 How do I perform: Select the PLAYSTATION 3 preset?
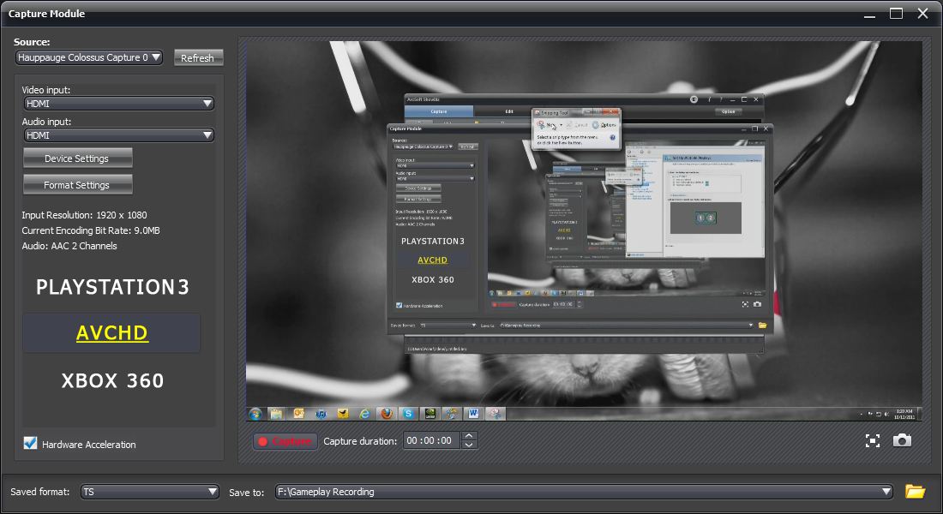112,287
